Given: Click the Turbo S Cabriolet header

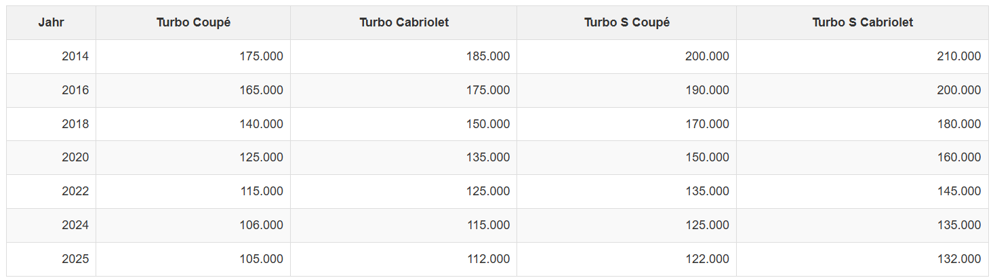Looking at the screenshot, I should pos(862,22).
